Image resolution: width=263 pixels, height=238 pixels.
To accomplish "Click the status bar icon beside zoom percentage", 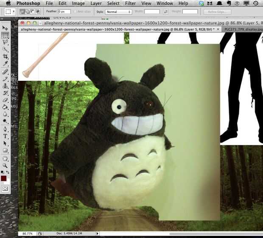I will [x=40, y=233].
